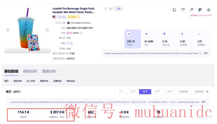Open 概览 sub-tab
This screenshot has height=124, width=217.
click(x=6, y=81)
